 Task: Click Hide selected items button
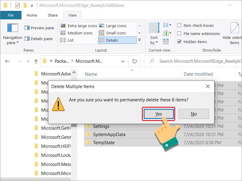(232, 33)
